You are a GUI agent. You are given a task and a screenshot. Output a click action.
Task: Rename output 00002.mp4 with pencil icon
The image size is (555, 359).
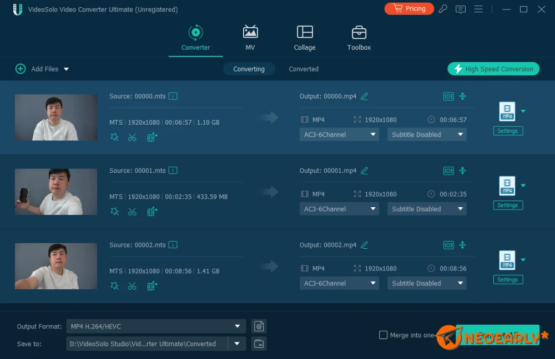364,245
